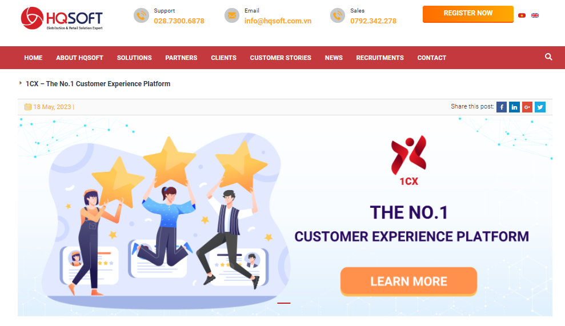565x326 pixels.
Task: Open the Solutions menu
Action: pyautogui.click(x=134, y=58)
